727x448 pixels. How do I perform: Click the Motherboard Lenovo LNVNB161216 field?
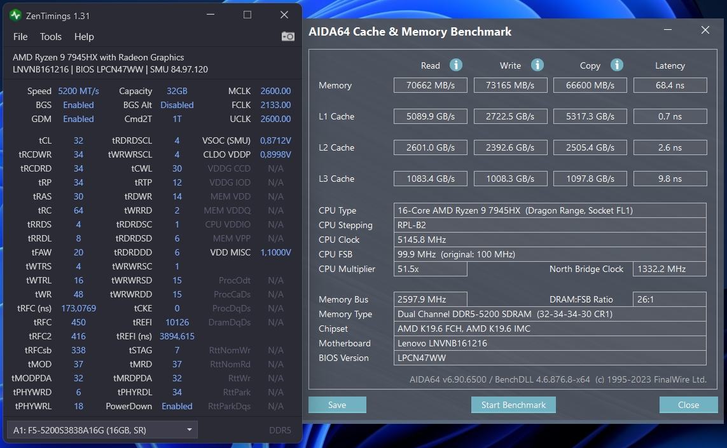point(550,343)
